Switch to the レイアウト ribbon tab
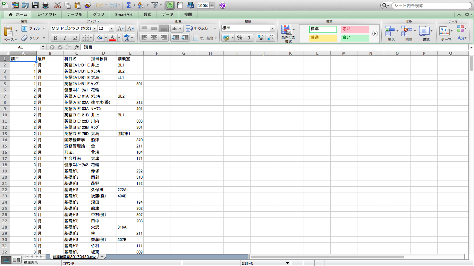The width and height of the screenshot is (474, 266). click(x=46, y=15)
